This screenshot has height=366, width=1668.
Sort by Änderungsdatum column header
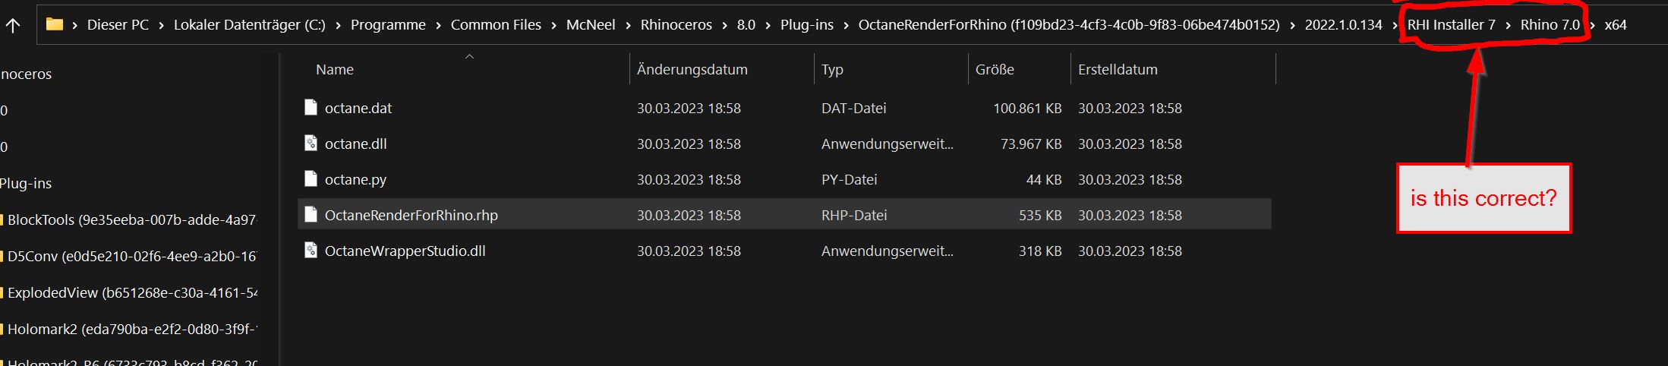coord(692,69)
